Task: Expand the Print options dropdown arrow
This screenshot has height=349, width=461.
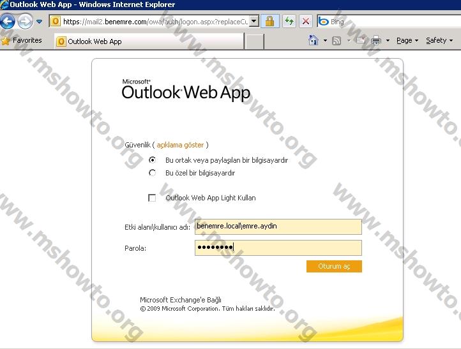Action: point(388,41)
